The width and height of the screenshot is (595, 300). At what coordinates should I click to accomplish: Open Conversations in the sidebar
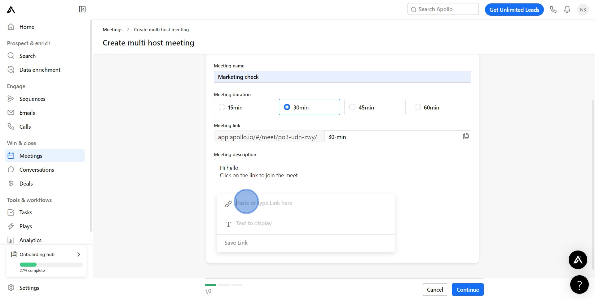pos(45,169)
